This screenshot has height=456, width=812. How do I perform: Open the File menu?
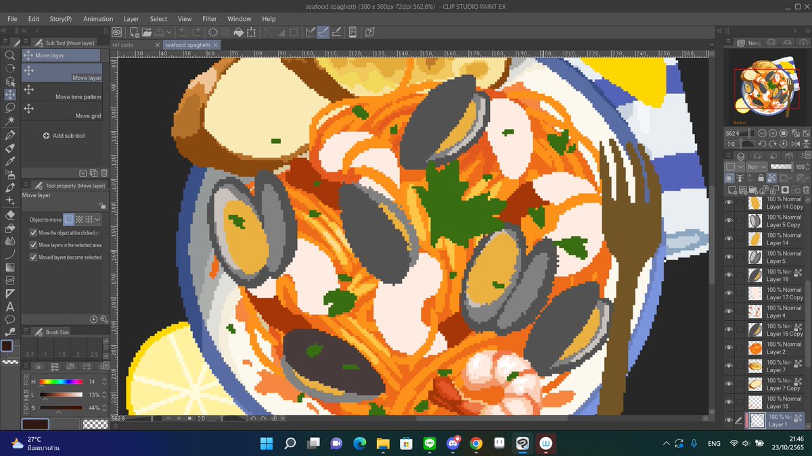pos(12,19)
